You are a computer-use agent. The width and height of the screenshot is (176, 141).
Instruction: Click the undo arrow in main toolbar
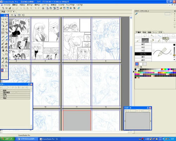click(x=35, y=8)
